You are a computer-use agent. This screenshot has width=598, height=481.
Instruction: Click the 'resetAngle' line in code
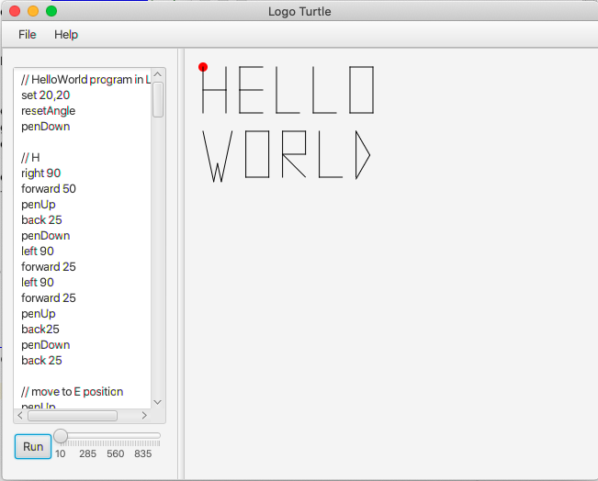[49, 111]
